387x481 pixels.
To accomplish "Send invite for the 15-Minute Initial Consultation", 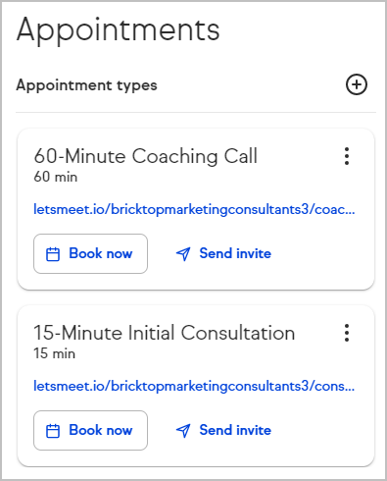I will coord(223,430).
